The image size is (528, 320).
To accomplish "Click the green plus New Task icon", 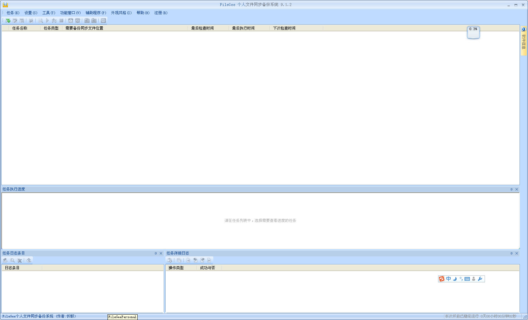I will tap(8, 21).
